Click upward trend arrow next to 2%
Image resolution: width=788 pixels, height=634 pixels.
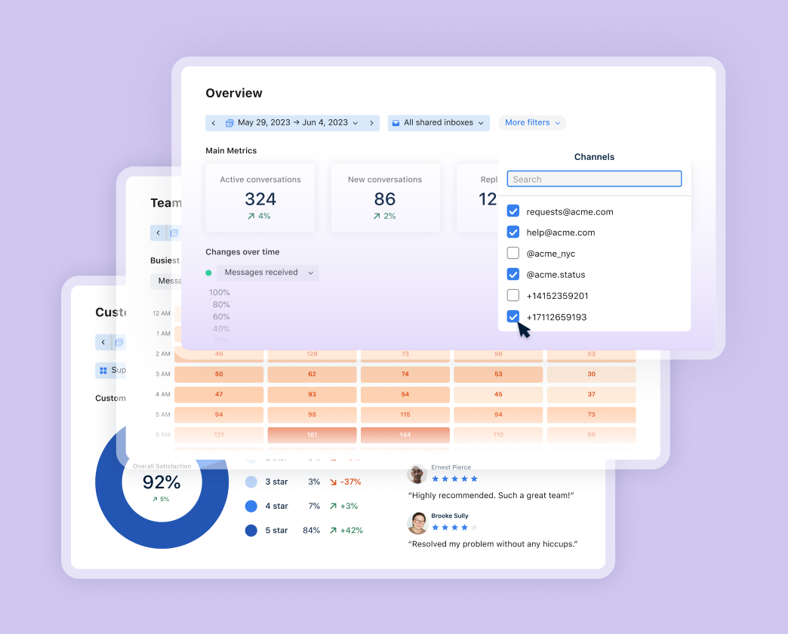pos(377,216)
